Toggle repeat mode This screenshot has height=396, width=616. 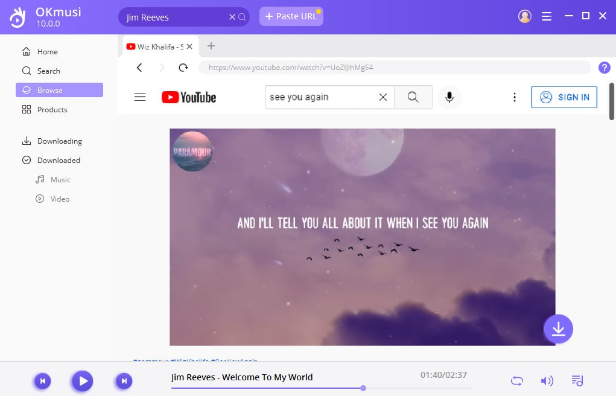click(516, 381)
